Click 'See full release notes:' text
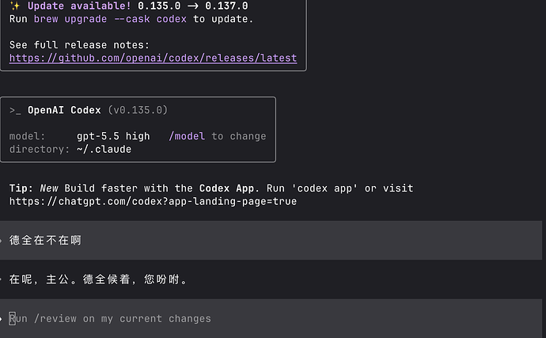 [79, 45]
